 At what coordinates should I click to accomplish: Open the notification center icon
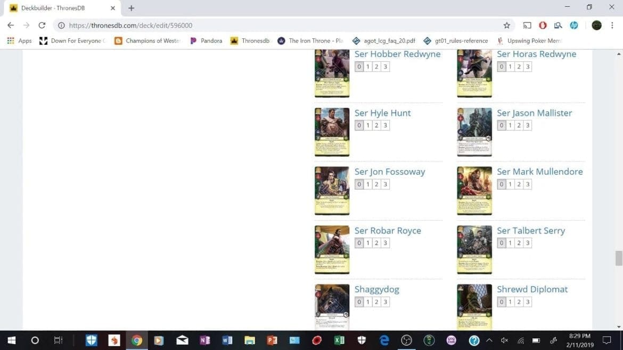tap(606, 340)
